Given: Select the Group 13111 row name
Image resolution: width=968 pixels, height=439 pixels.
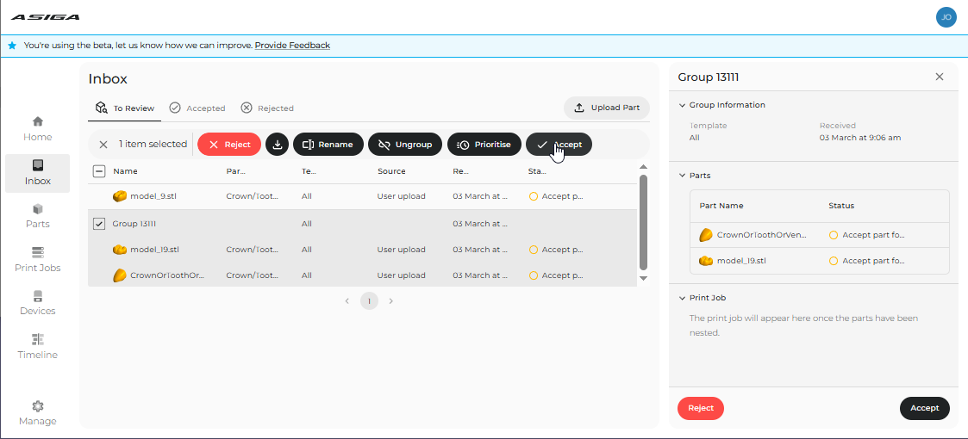Looking at the screenshot, I should 134,223.
